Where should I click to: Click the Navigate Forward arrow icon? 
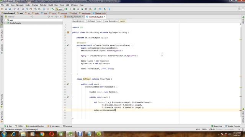click(48, 9)
